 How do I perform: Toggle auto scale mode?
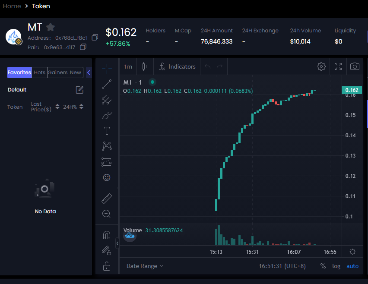(352, 266)
